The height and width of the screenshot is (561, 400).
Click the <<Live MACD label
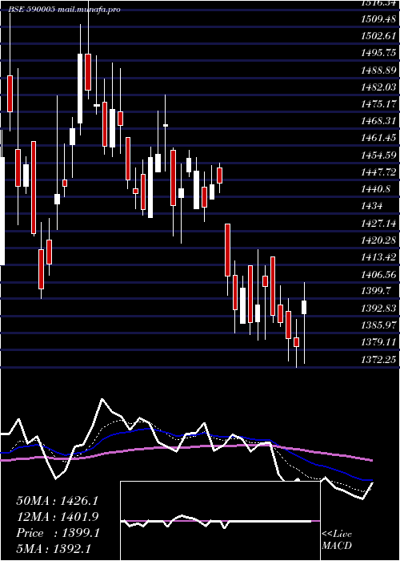click(337, 539)
